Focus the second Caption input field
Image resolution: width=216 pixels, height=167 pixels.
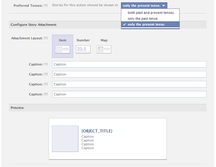(x=129, y=74)
